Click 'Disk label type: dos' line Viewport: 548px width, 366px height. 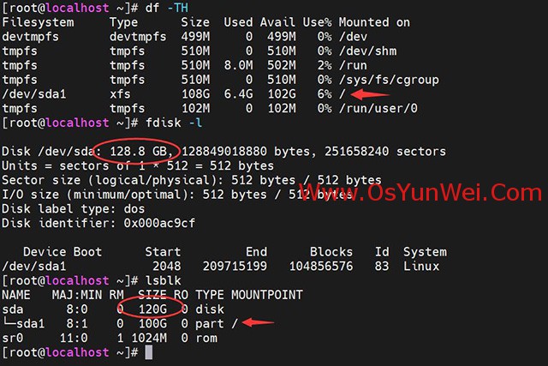(74, 209)
